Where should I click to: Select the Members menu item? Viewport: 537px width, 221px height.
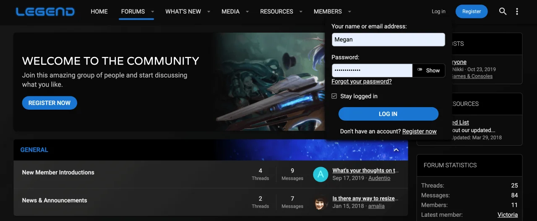coord(328,12)
